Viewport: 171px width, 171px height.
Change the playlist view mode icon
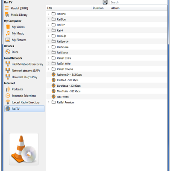click(105, 2)
